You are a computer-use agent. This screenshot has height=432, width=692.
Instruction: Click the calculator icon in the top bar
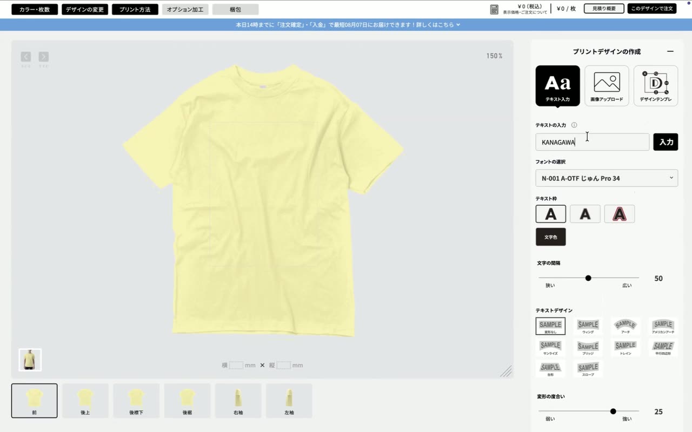coord(494,9)
